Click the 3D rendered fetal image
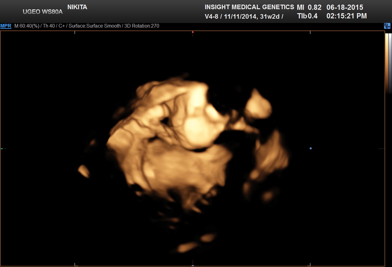Screen dimensions: 392x267 pos(190,147)
